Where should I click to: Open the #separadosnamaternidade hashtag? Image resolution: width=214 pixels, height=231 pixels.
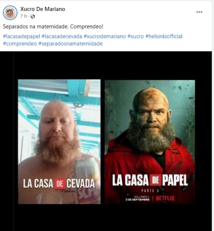click(70, 44)
